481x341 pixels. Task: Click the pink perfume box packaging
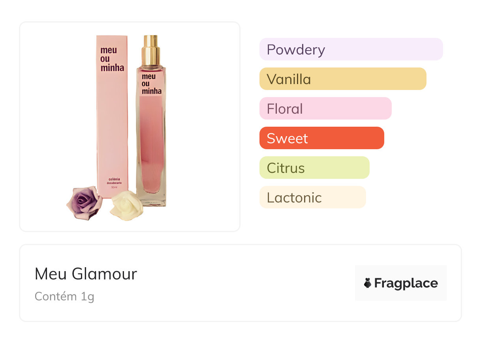click(112, 130)
